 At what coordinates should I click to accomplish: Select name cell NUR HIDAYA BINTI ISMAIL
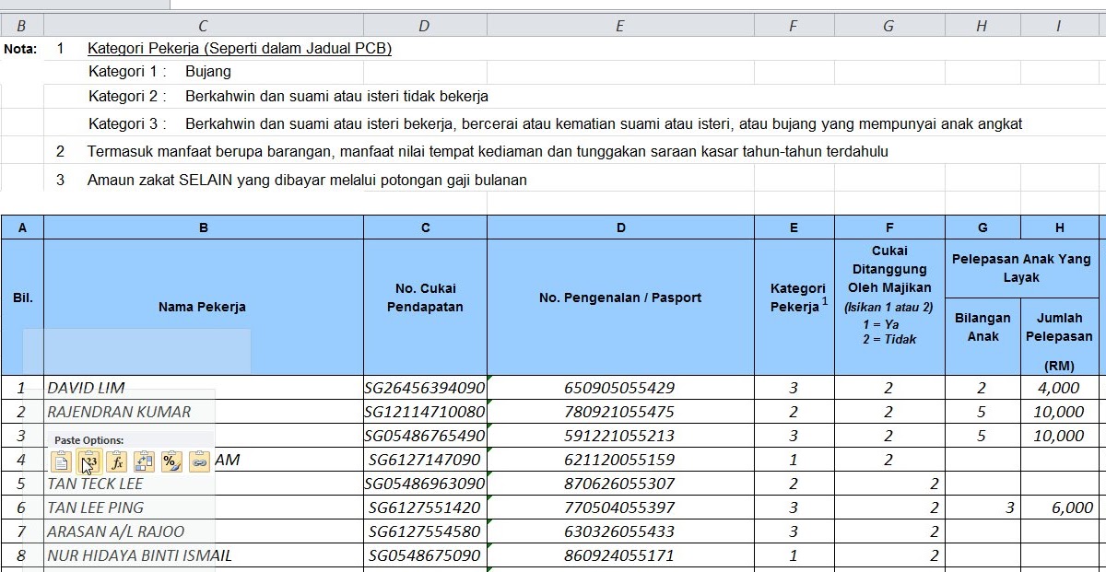pyautogui.click(x=204, y=555)
